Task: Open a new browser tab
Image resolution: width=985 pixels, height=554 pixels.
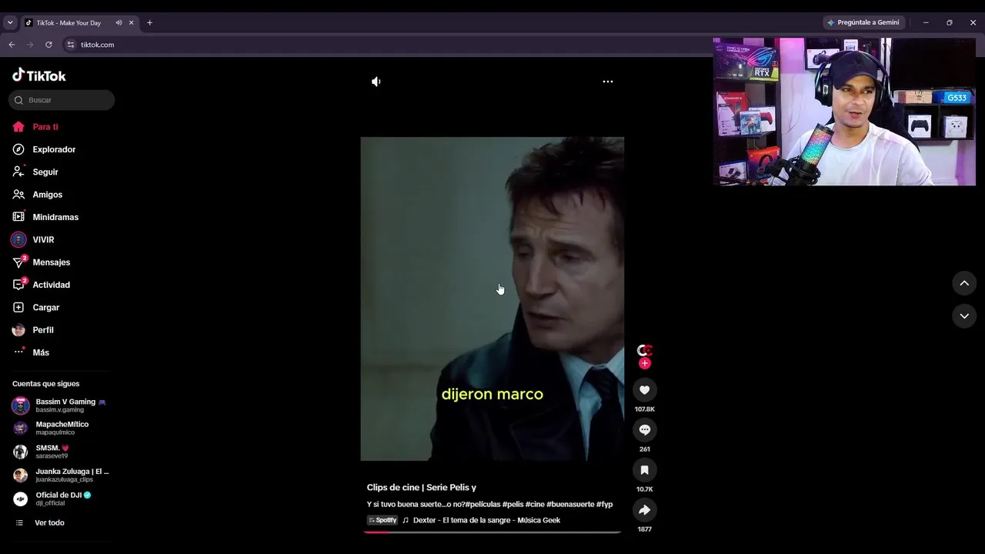Action: [x=149, y=23]
